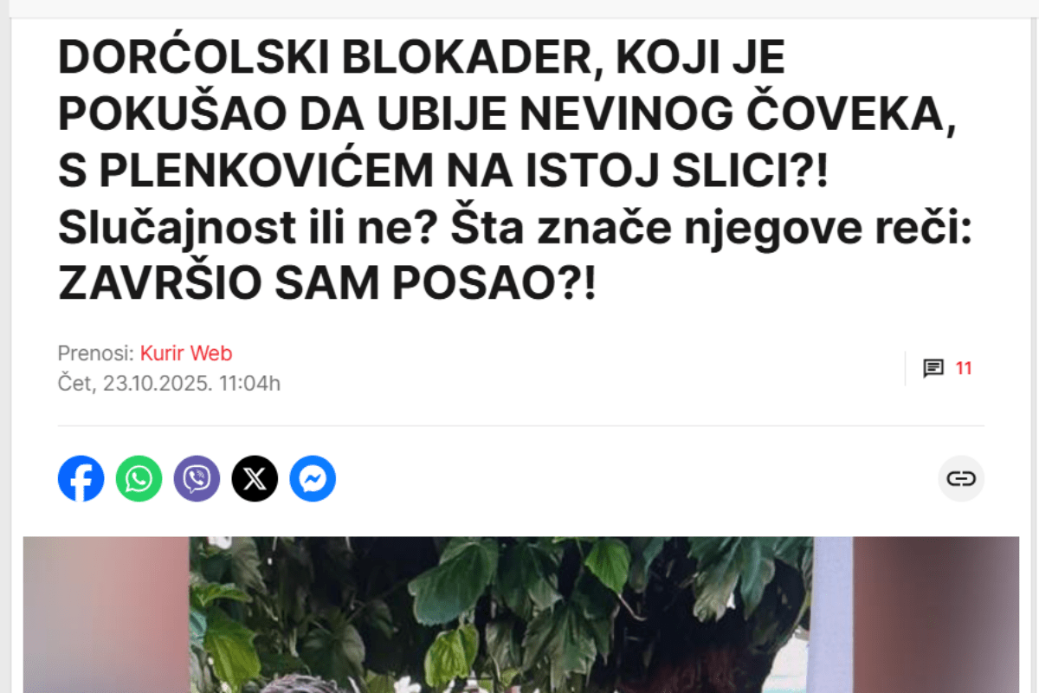Open the Kurir Web source link
The height and width of the screenshot is (693, 1039).
(186, 353)
